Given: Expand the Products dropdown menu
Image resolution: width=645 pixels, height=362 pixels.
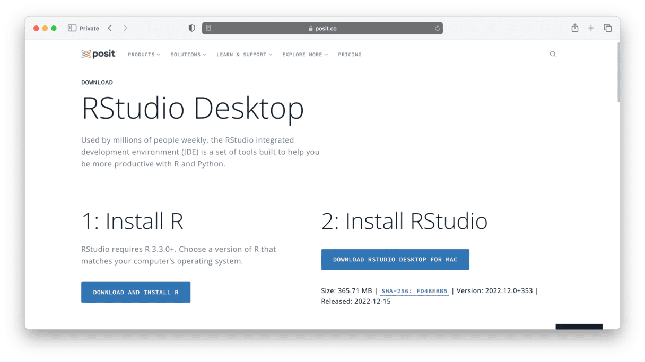Looking at the screenshot, I should pos(144,55).
